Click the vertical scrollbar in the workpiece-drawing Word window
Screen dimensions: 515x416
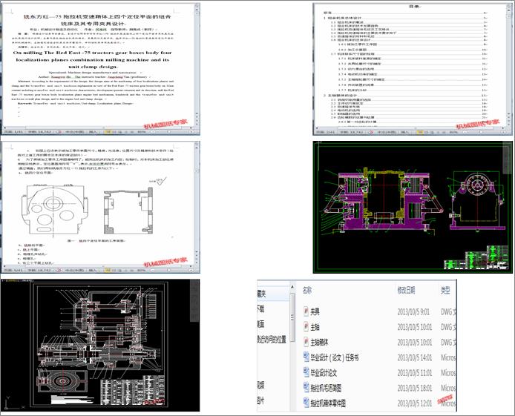click(197, 203)
